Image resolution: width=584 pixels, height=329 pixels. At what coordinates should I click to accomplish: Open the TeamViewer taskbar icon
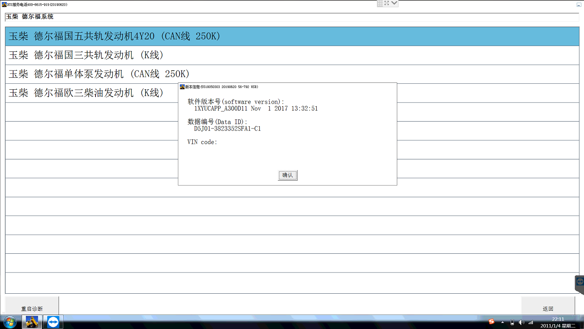coord(53,322)
